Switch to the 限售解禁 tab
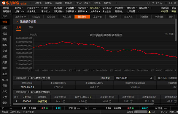178x114 pixels. tap(113, 17)
